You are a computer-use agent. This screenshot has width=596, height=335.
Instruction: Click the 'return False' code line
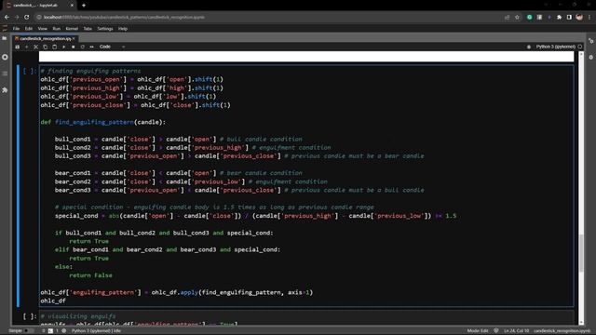point(90,275)
